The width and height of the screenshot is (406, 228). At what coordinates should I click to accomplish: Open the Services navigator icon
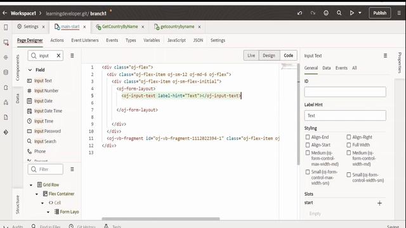6,58
